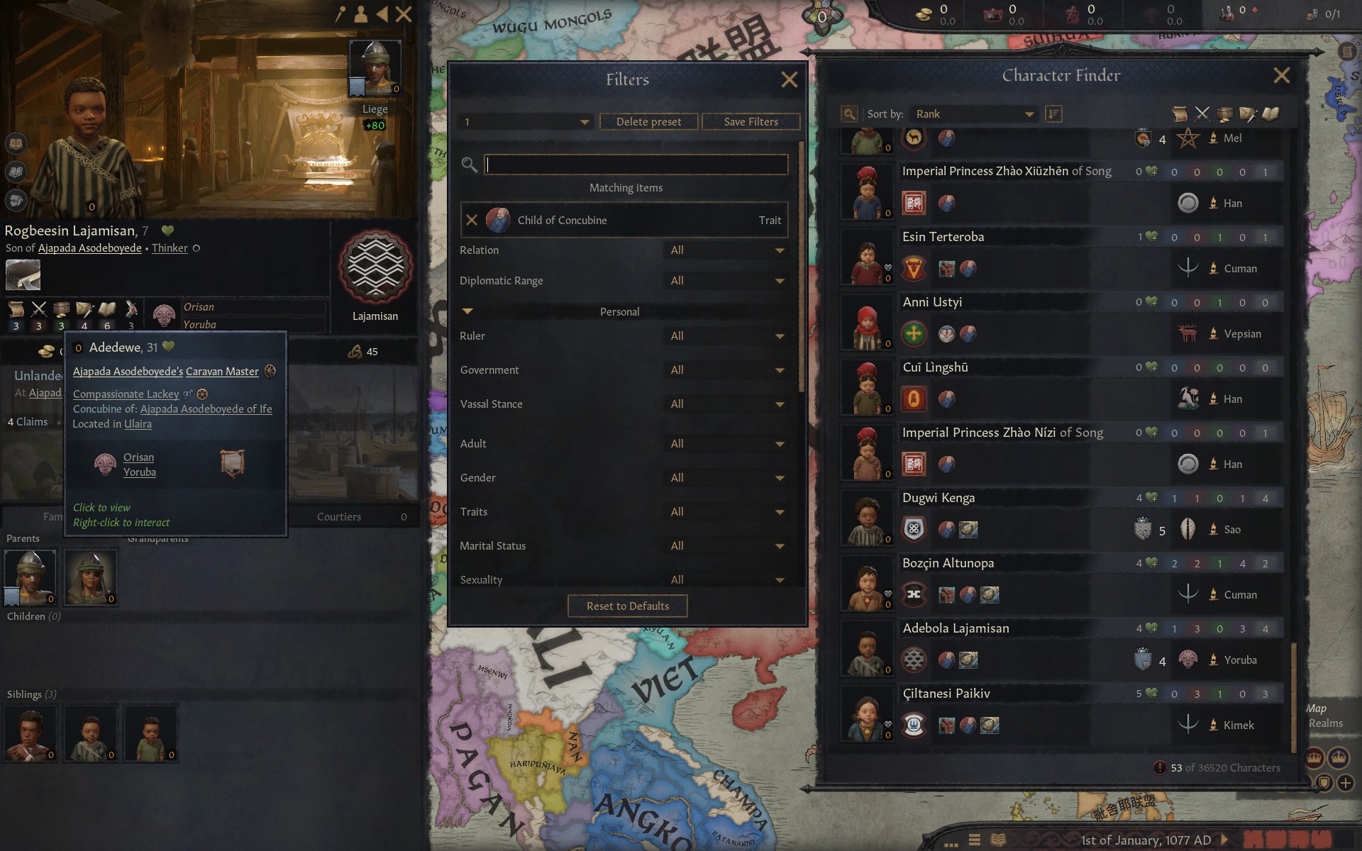Viewport: 1362px width, 851px height.
Task: Toggle the sort order direction button
Action: [x=1053, y=114]
